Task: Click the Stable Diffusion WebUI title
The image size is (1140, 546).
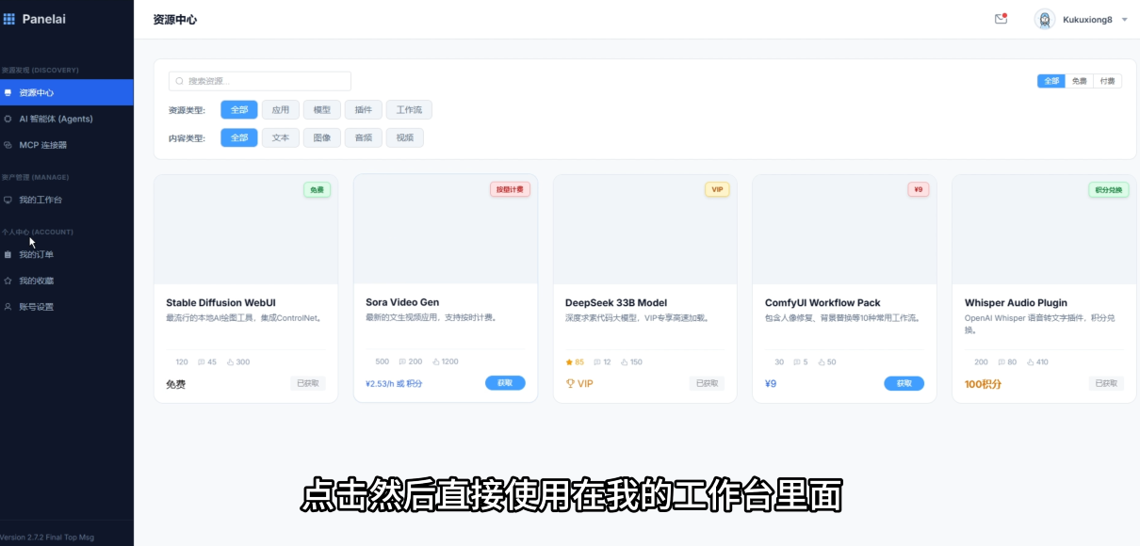Action: (x=221, y=302)
